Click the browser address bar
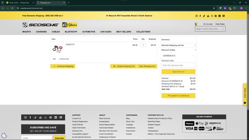Image resolution: width=249 pixels, height=140 pixels. pyautogui.click(x=114, y=8)
